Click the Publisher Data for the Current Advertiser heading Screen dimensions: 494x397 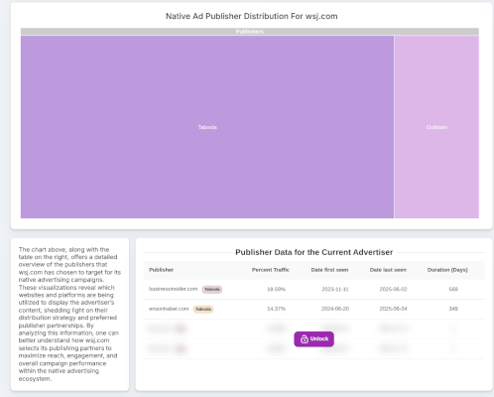click(314, 252)
